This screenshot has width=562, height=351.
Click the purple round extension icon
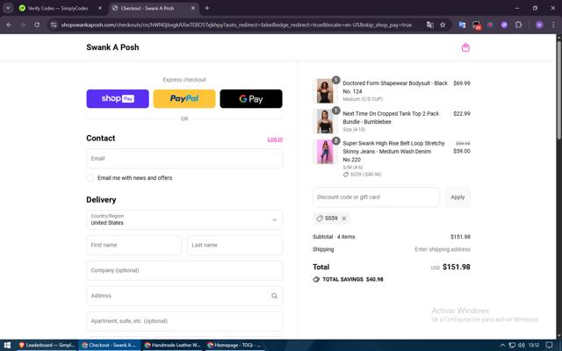[x=504, y=25]
